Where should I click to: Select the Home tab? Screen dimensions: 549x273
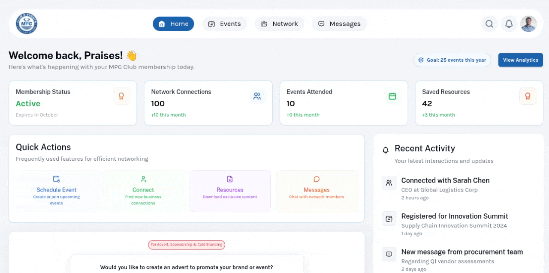coord(173,24)
